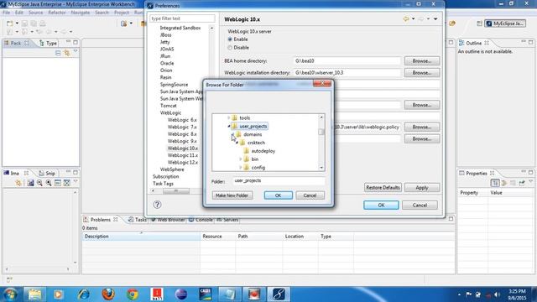Open the Navigate menu
Image resolution: width=537 pixels, height=302 pixels.
click(x=81, y=13)
